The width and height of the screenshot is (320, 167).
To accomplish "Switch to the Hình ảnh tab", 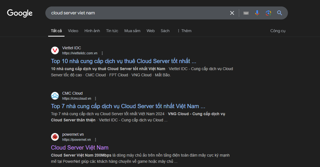I will pyautogui.click(x=92, y=31).
